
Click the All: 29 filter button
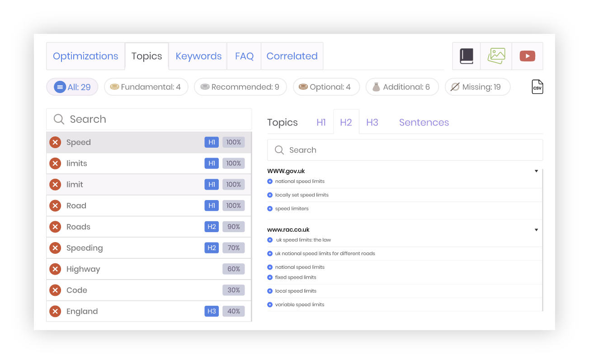pos(72,87)
